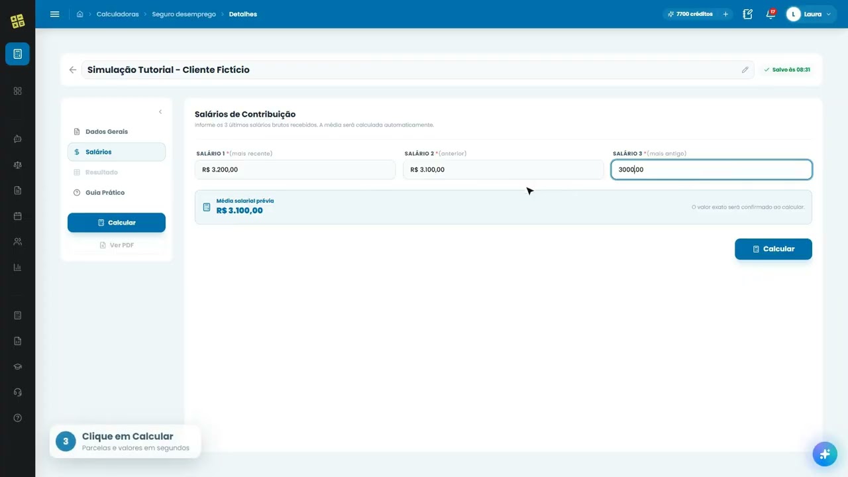Click the 7700 créditos badge

tap(690, 14)
